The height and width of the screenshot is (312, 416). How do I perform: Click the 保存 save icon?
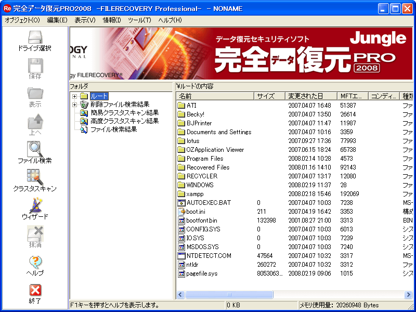(x=35, y=66)
